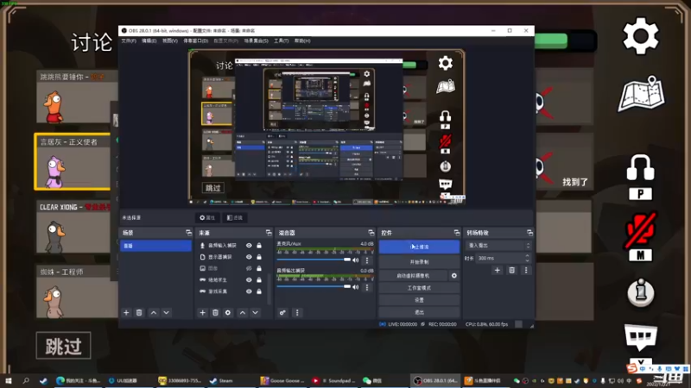Open advanced audio properties via the mixer gears icon
Viewport: 691px width, 388px height.
282,313
